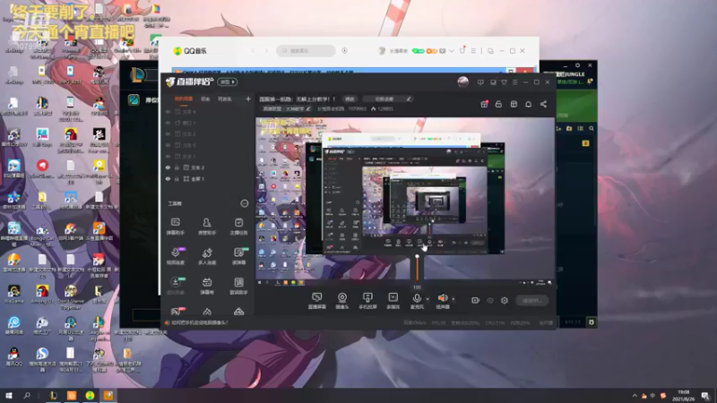The width and height of the screenshot is (717, 403).
Task: Hide the 全屏 1 layer via eye
Action: (x=168, y=178)
